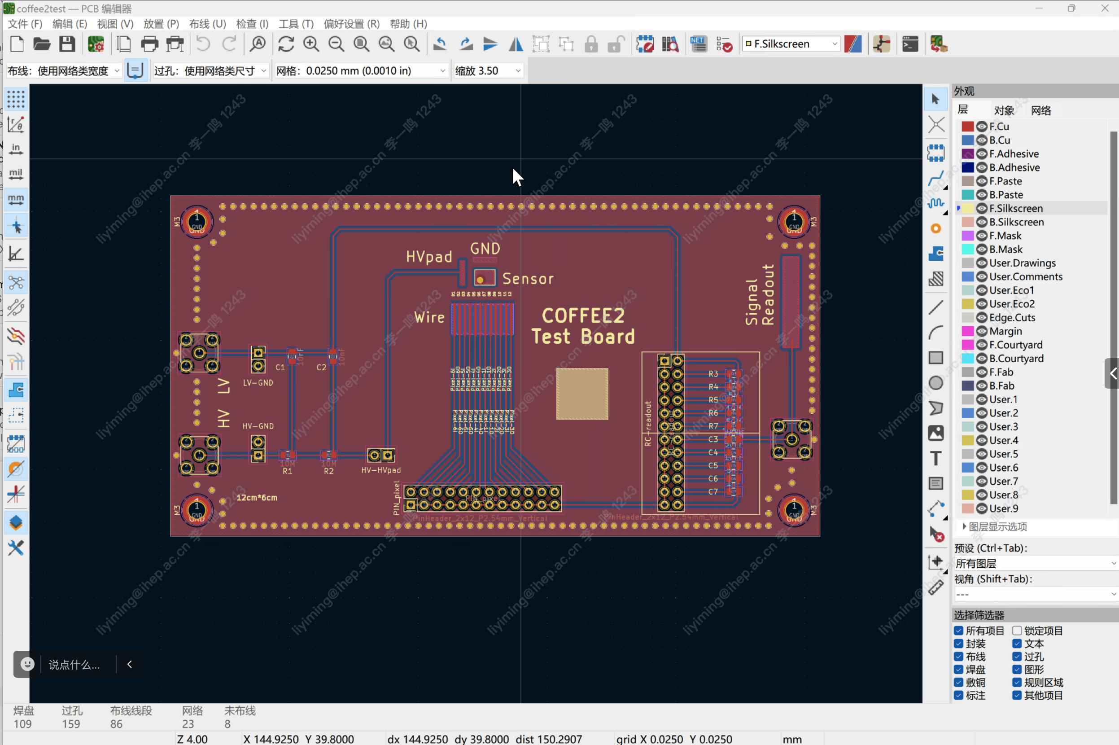The height and width of the screenshot is (745, 1119).
Task: Click the Save board icon
Action: (67, 44)
